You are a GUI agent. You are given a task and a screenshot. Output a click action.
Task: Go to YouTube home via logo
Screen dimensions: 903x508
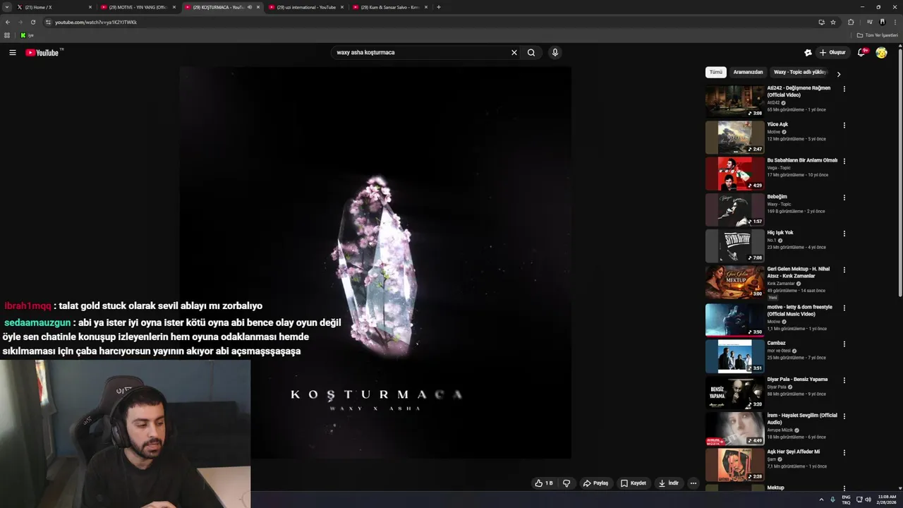(42, 53)
